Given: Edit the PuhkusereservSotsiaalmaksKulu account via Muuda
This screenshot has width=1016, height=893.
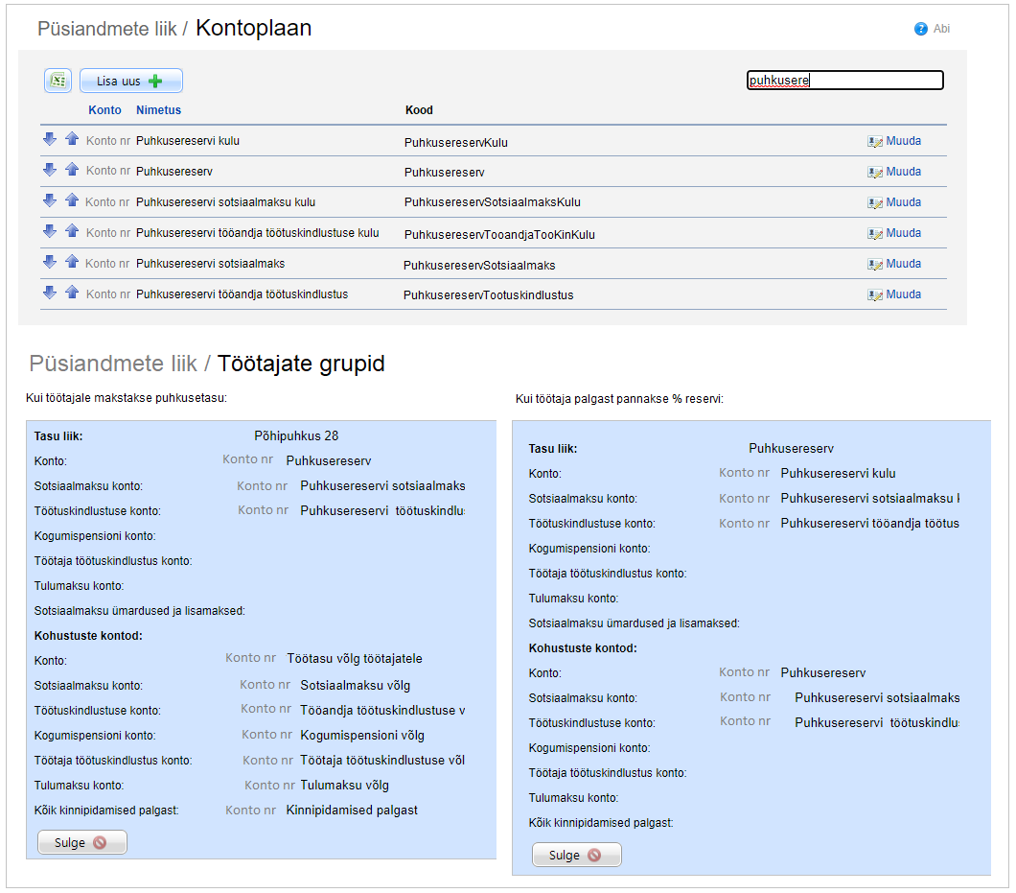Looking at the screenshot, I should click(x=903, y=202).
